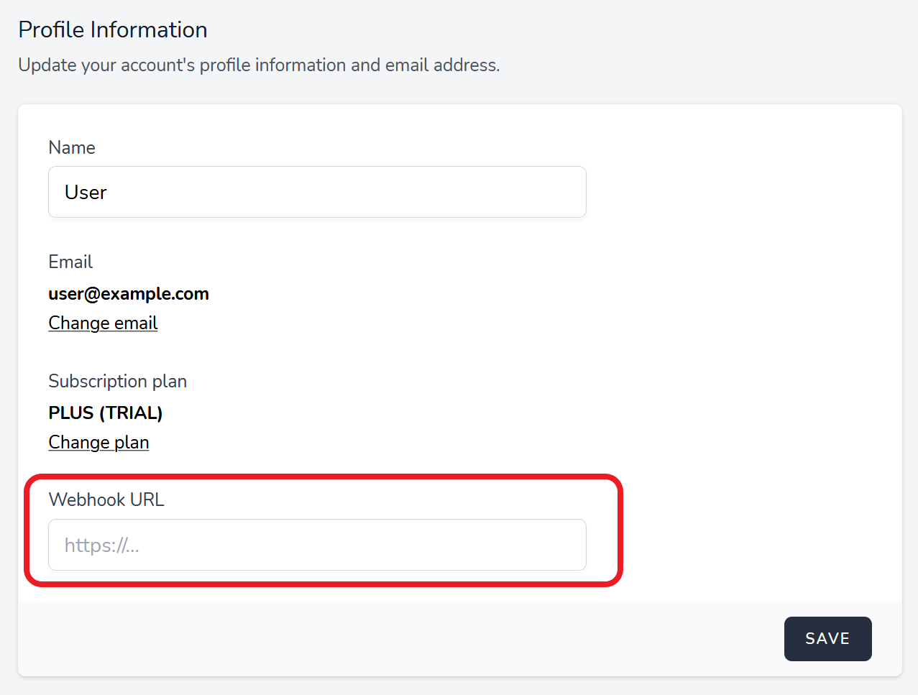This screenshot has width=918, height=695.
Task: Focus the Webhook URL text box
Action: (x=316, y=545)
